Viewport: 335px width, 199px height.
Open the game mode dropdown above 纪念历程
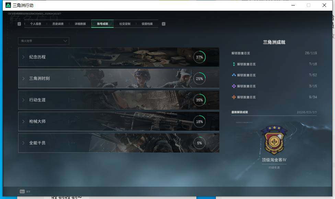(44, 41)
